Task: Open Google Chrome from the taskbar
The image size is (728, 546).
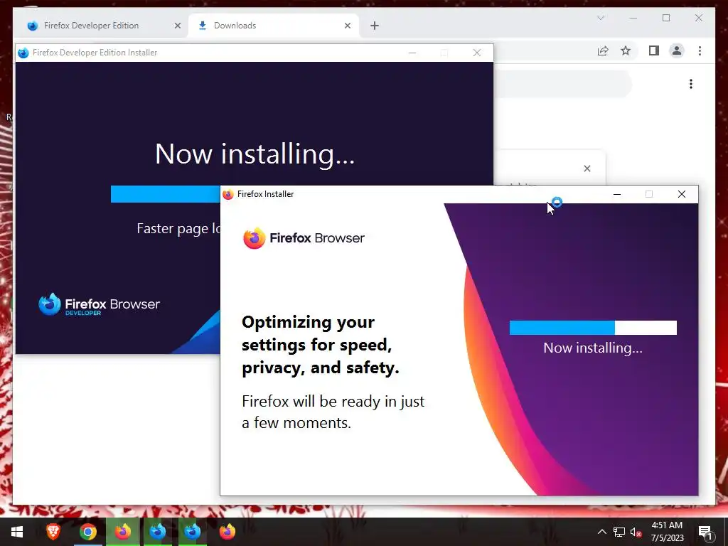Action: 87,532
